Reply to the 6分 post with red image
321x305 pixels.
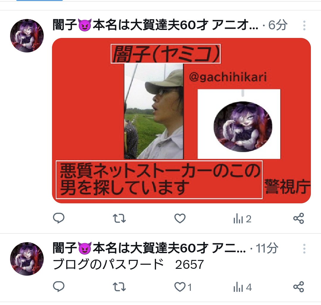point(59,218)
